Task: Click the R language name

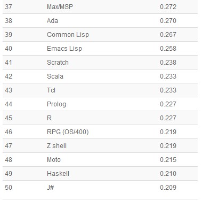Action: 49,118
